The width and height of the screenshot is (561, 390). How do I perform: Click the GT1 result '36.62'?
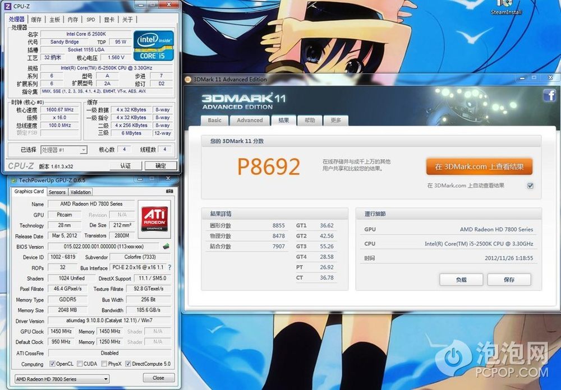point(327,226)
